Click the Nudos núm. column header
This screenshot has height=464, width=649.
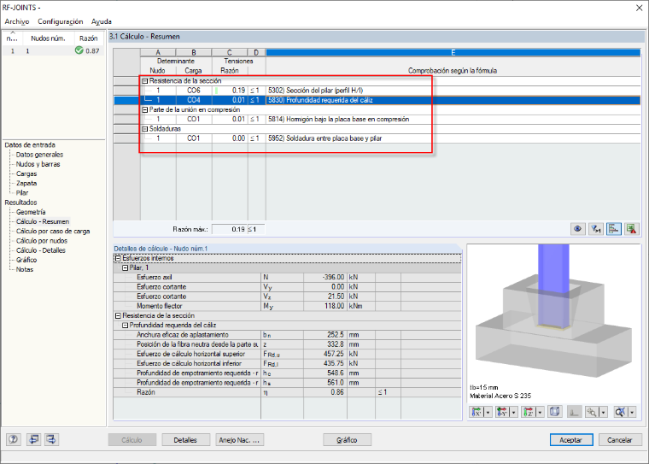(x=48, y=38)
